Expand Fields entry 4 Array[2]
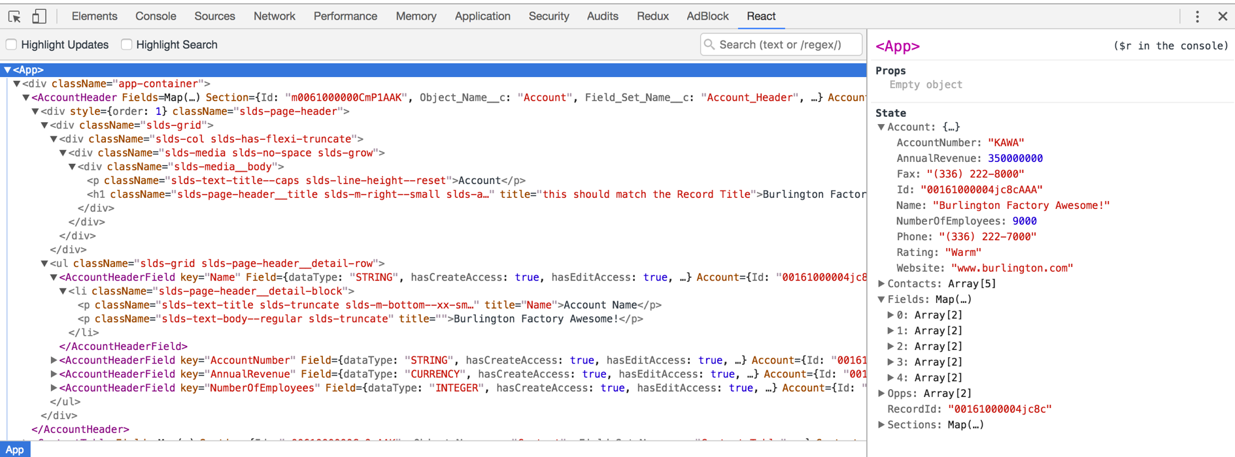1235x457 pixels. click(x=890, y=378)
